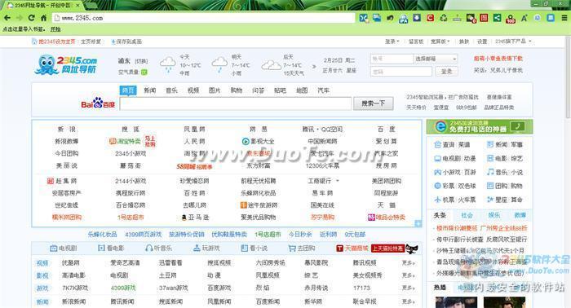
Task: Click the red C extension icon
Action: click(x=430, y=18)
